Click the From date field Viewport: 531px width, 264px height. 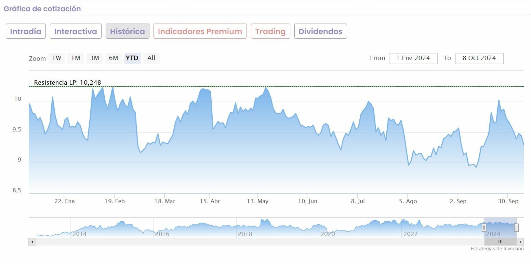tap(413, 58)
